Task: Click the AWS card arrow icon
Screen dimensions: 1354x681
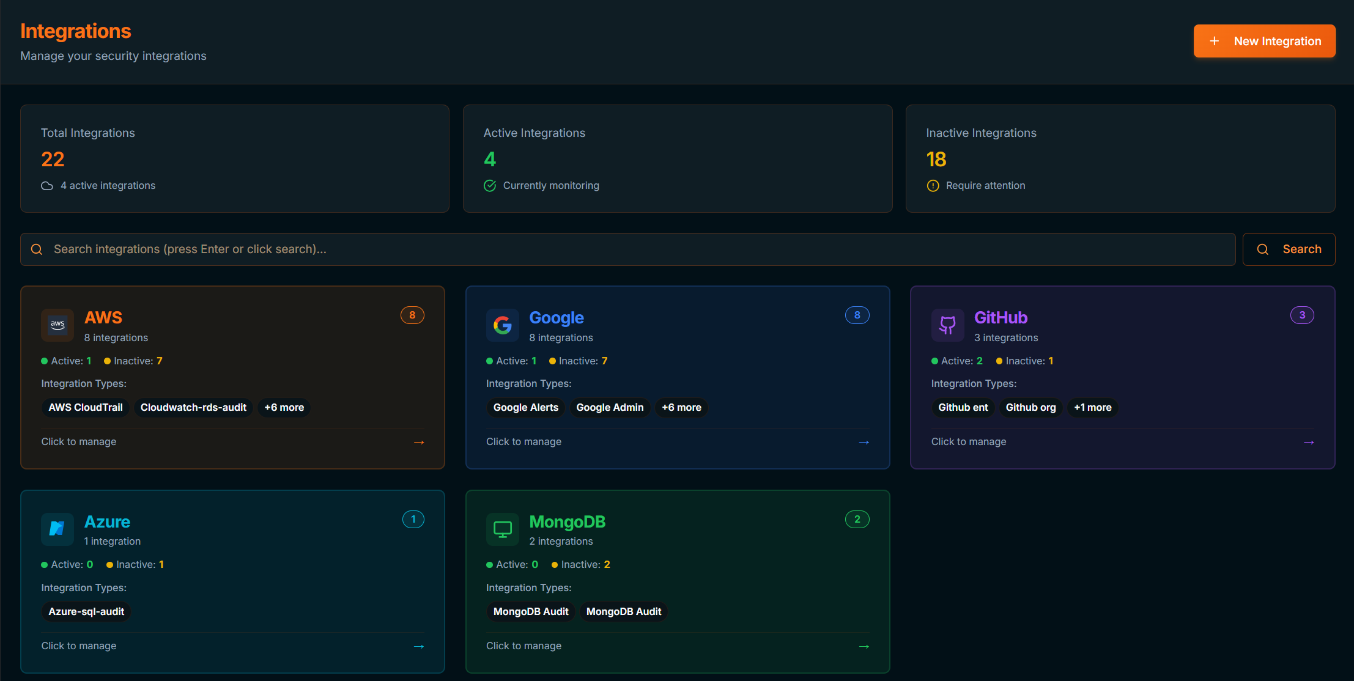Action: click(x=419, y=442)
